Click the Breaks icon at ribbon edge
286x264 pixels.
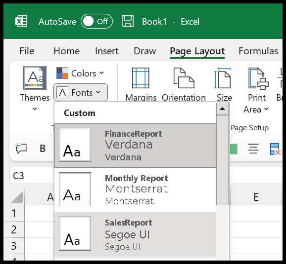[280, 78]
